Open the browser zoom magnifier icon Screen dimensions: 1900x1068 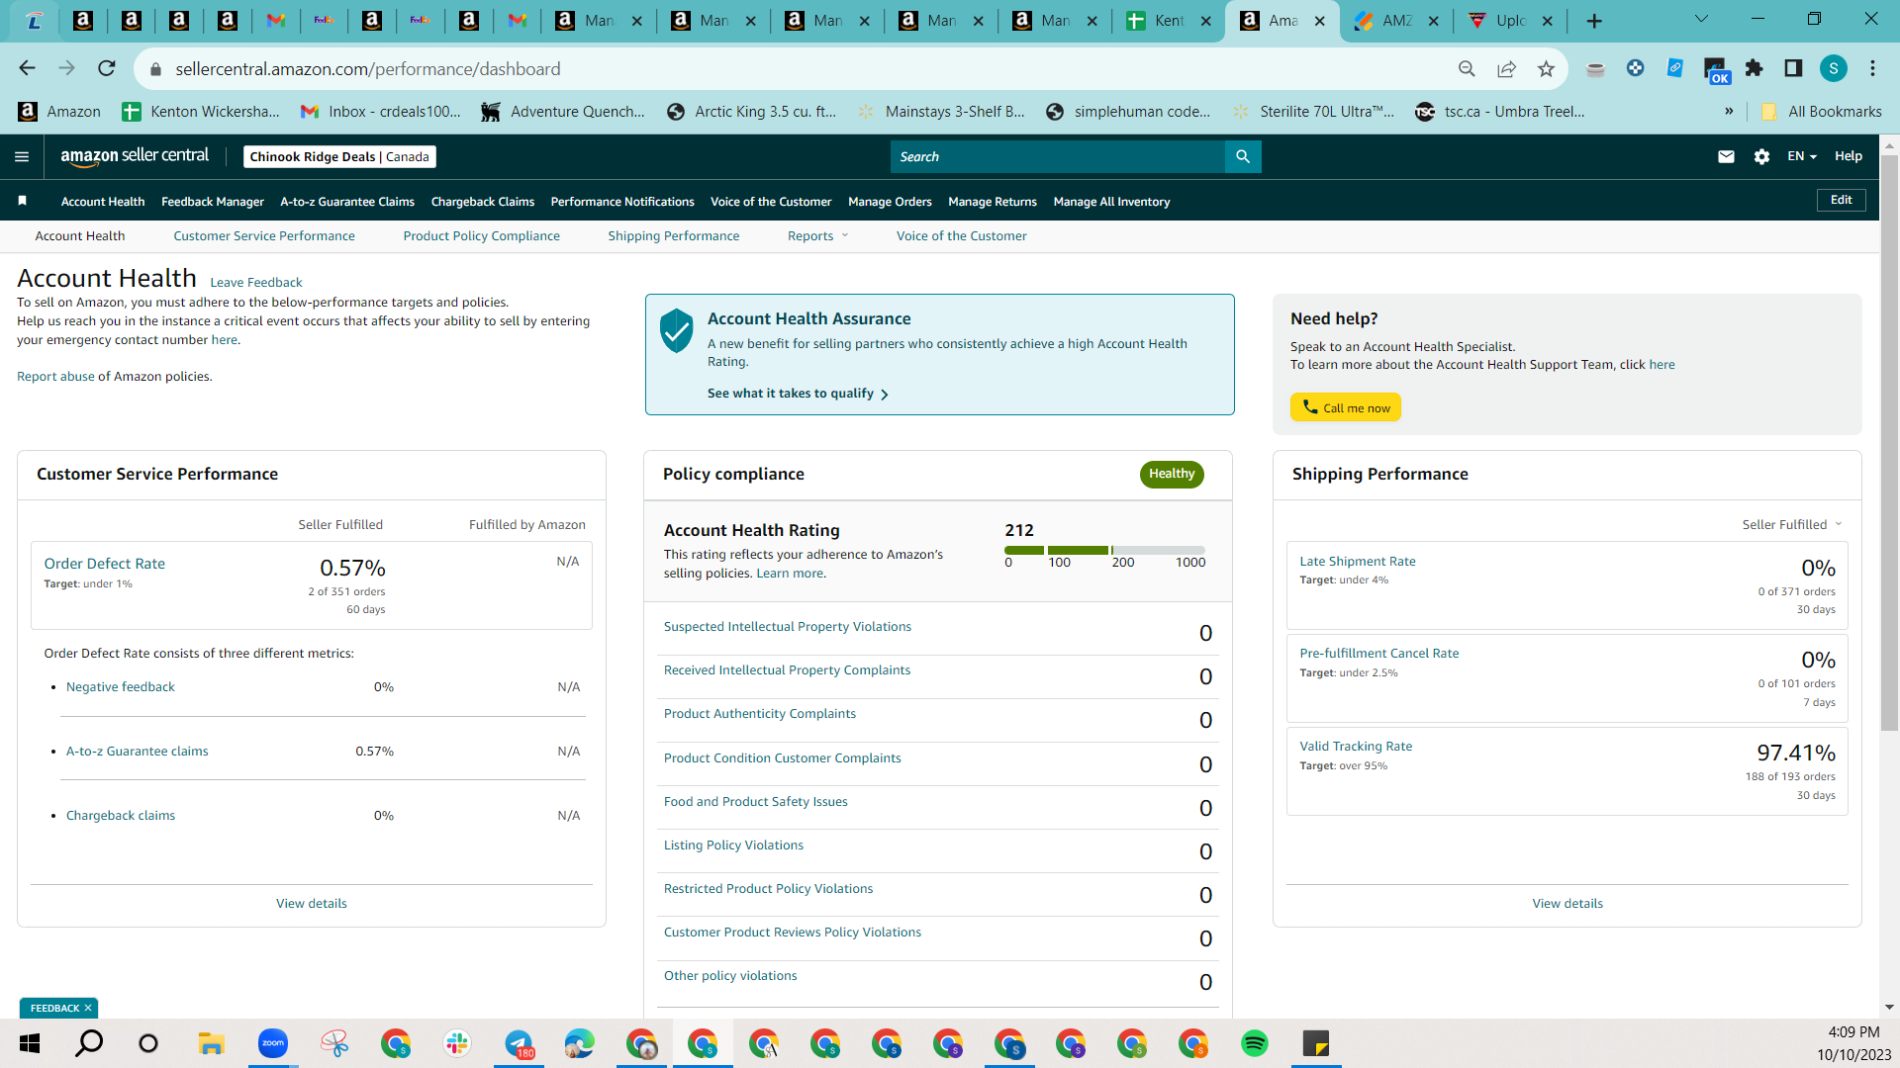click(1467, 68)
